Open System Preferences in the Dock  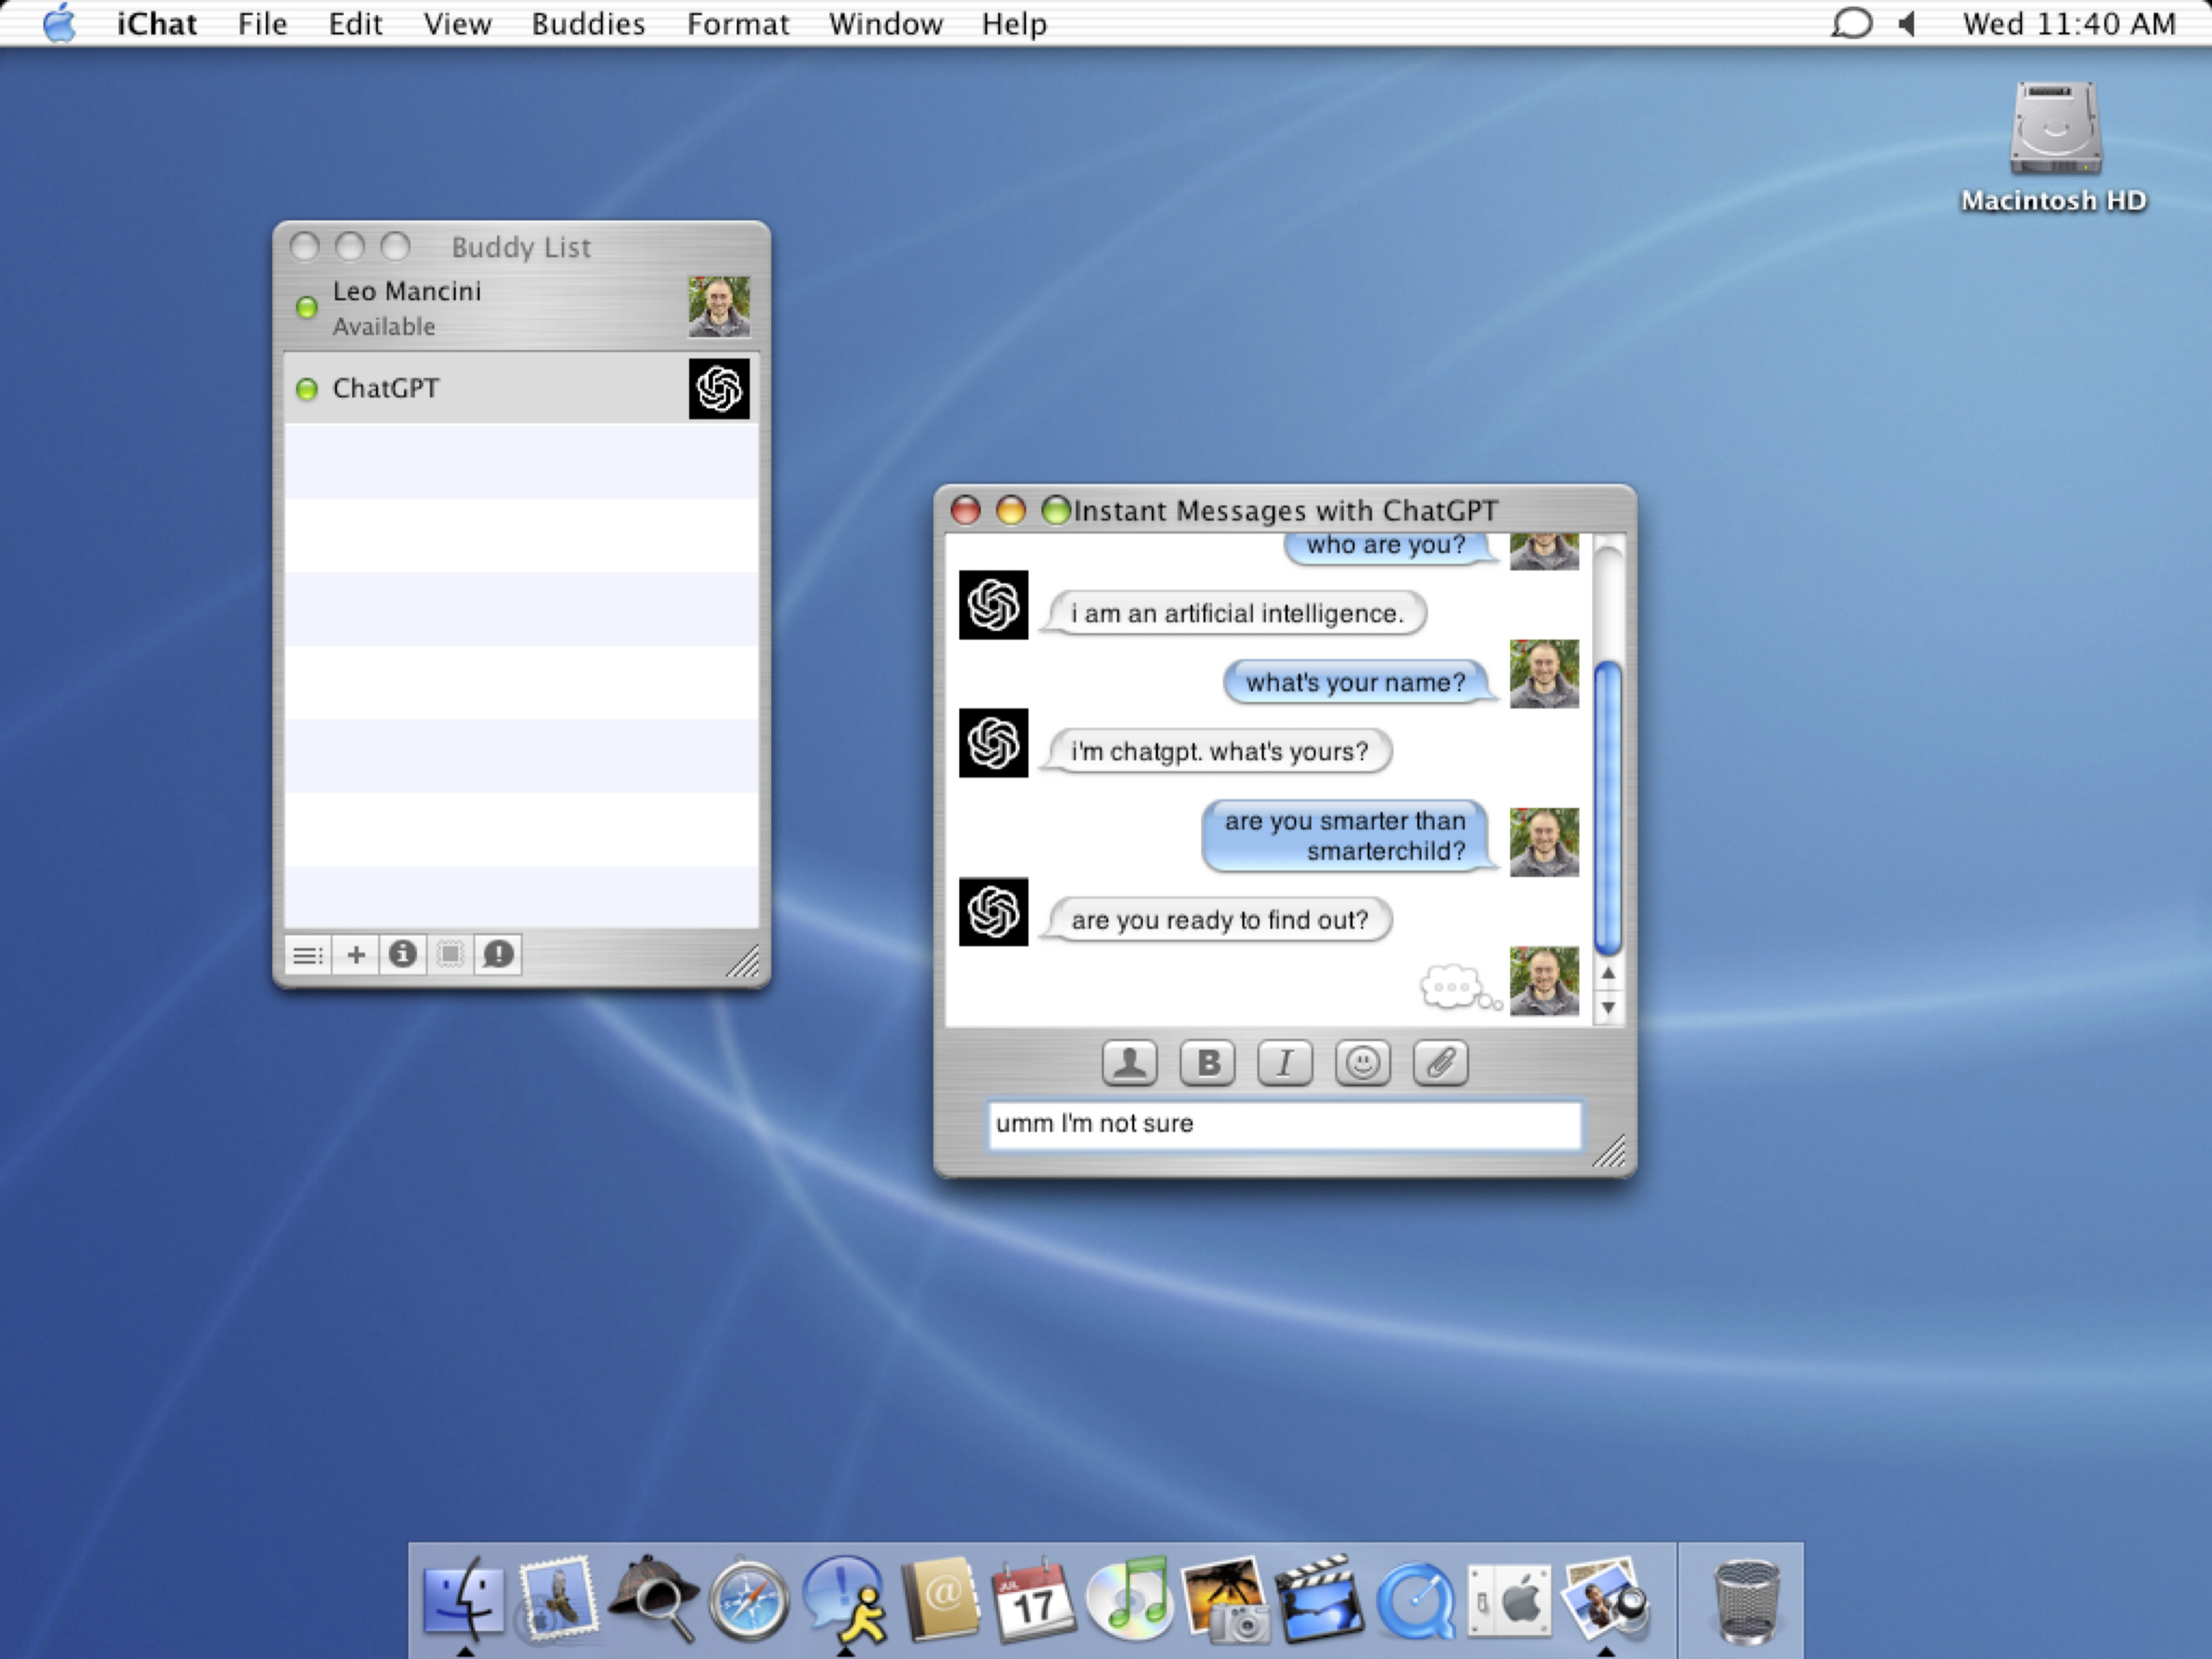1510,1601
